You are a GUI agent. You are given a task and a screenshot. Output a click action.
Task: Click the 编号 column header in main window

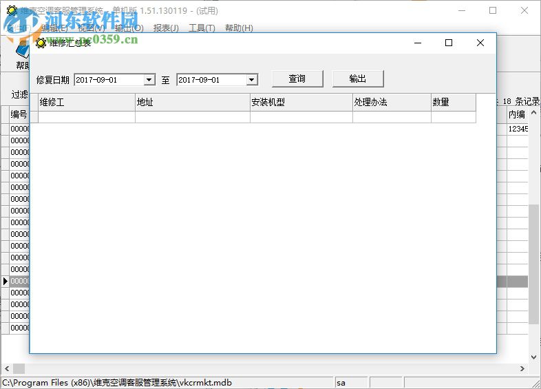point(19,114)
